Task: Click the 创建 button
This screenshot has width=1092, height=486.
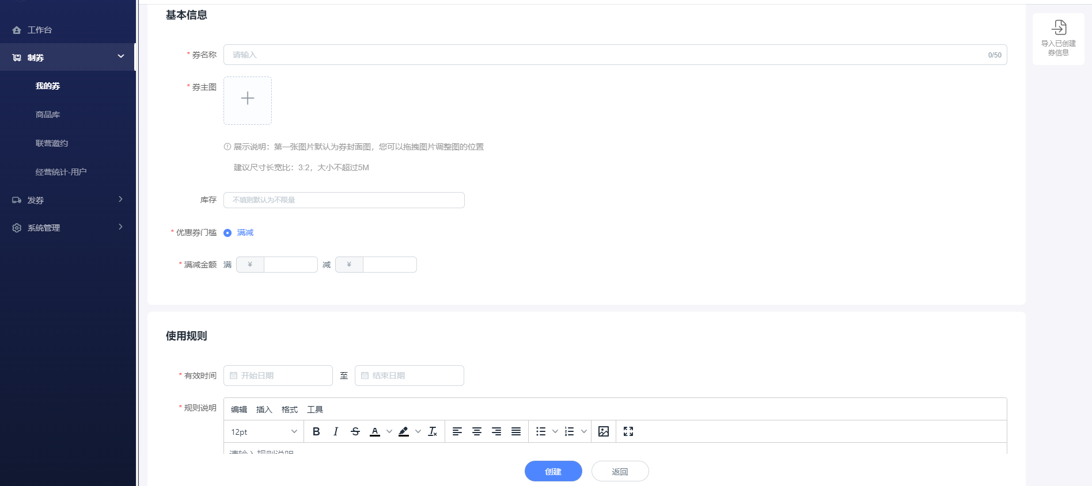Action: click(x=553, y=471)
